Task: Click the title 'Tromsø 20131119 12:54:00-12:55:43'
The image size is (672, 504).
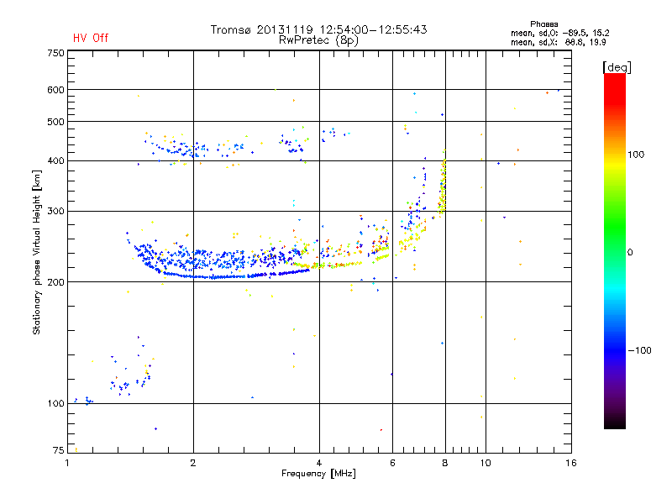Action: pyautogui.click(x=318, y=29)
